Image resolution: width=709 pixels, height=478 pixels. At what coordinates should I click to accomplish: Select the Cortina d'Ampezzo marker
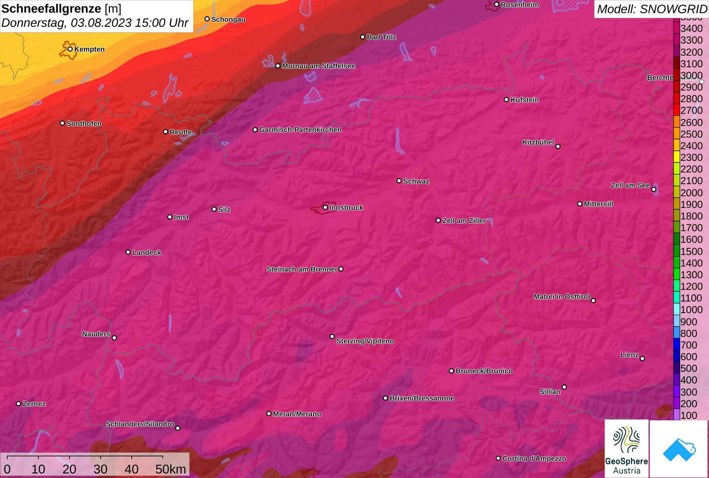498,458
